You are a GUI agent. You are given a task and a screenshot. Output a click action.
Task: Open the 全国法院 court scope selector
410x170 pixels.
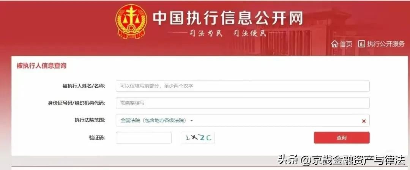[x=242, y=120]
